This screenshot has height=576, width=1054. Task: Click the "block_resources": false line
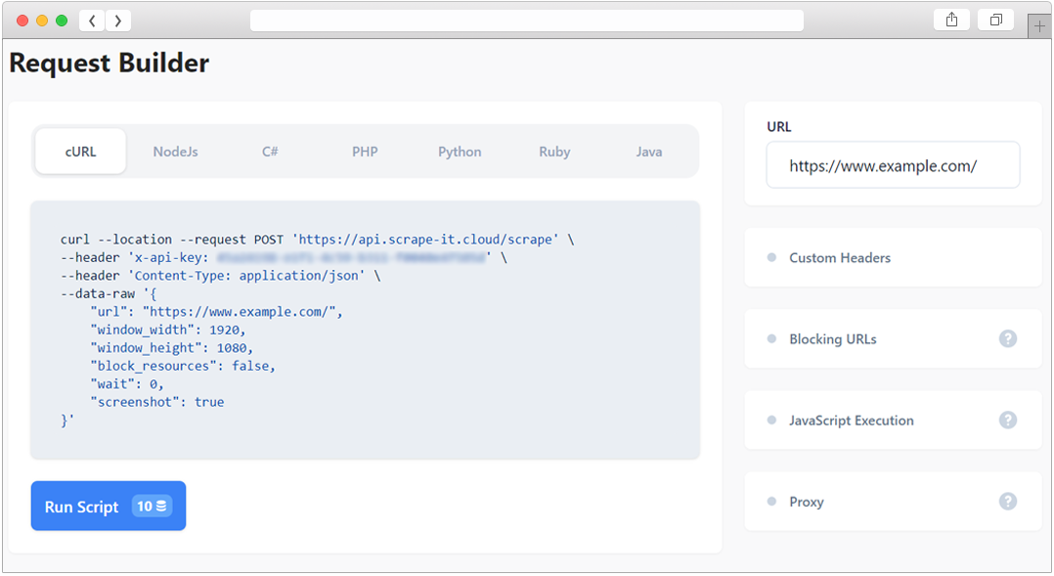[183, 367]
